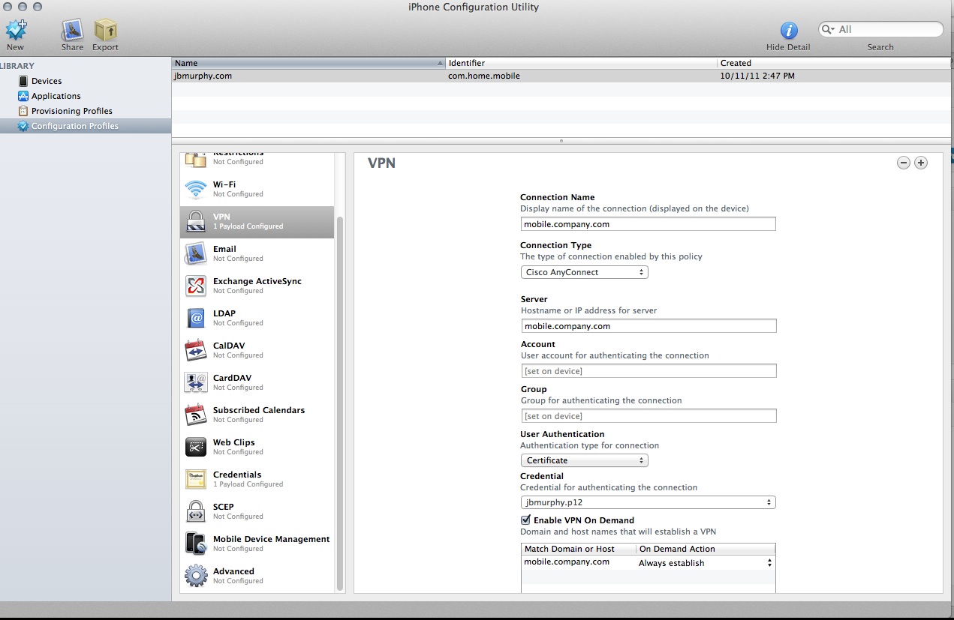Click the Hide Detail info icon
The image size is (954, 620).
coord(788,30)
